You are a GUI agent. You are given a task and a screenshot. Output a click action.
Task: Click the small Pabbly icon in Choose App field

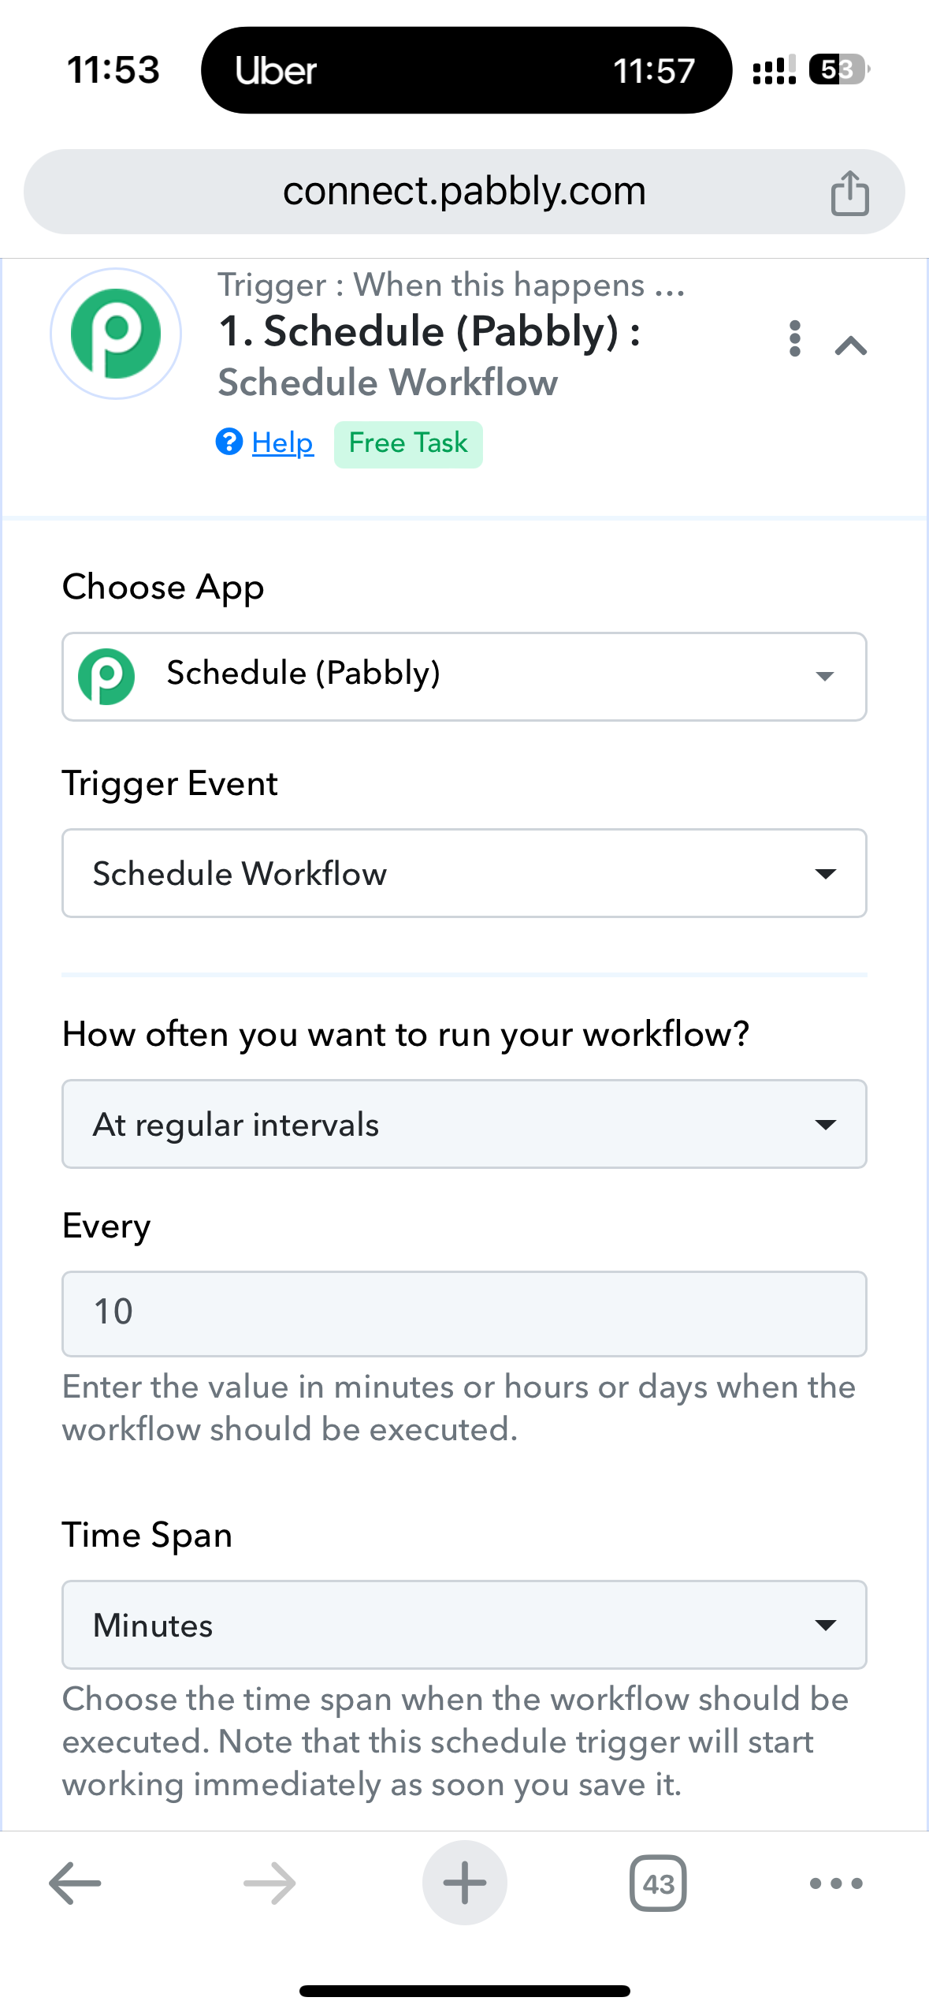coord(106,676)
